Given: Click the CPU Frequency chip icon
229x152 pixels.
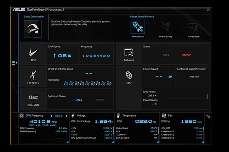Looking at the screenshot, I should (x=21, y=116).
